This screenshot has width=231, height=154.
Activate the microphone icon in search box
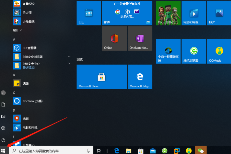click(x=88, y=151)
